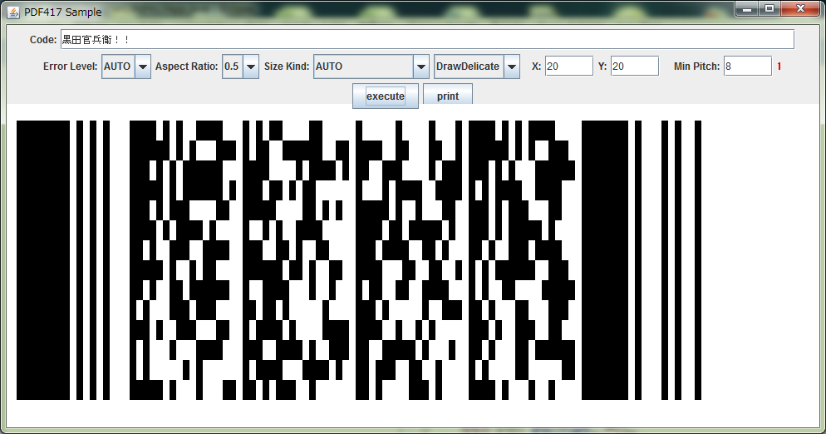Click the Aspect Ratio label

186,67
